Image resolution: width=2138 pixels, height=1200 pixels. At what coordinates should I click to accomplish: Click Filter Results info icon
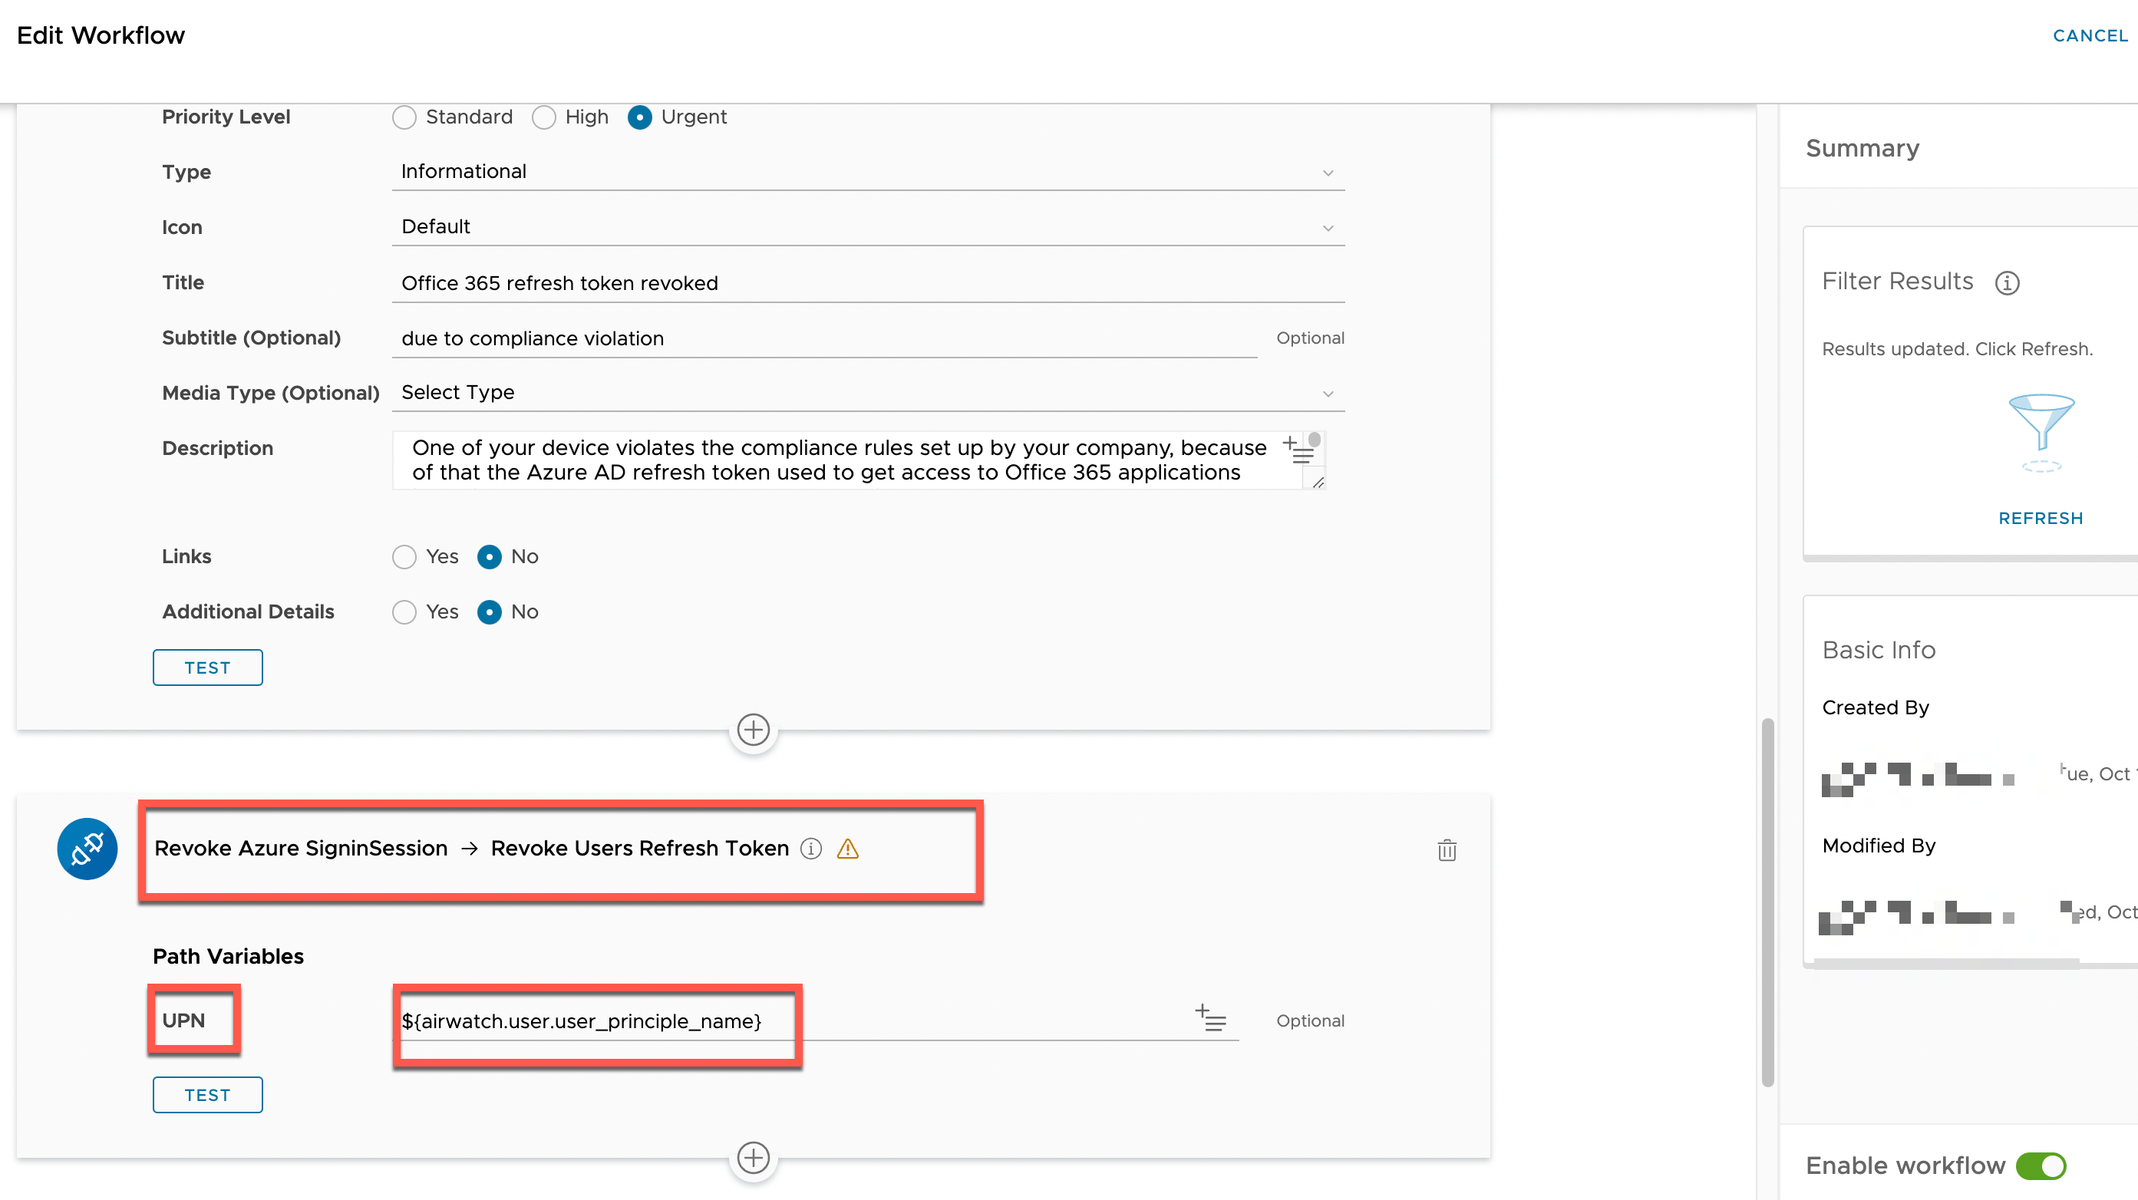(x=2007, y=283)
